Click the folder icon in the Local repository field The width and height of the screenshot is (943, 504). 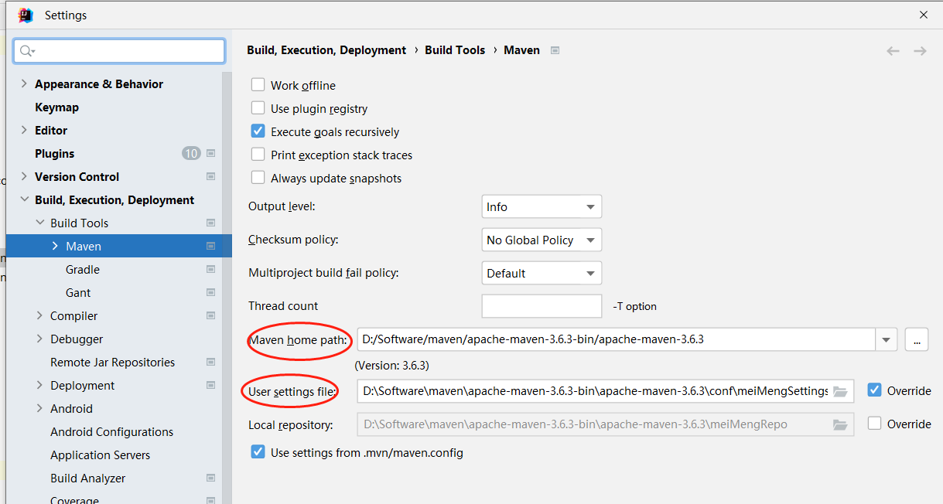click(840, 424)
